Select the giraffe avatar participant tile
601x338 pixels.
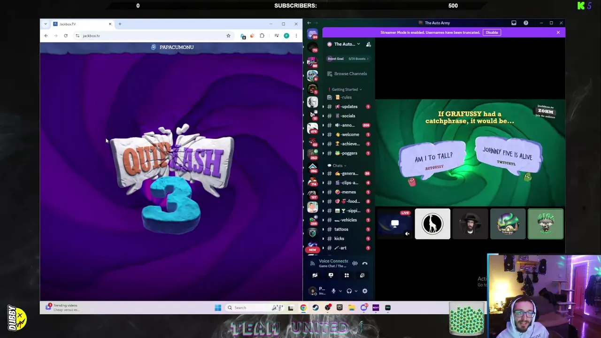pyautogui.click(x=432, y=224)
